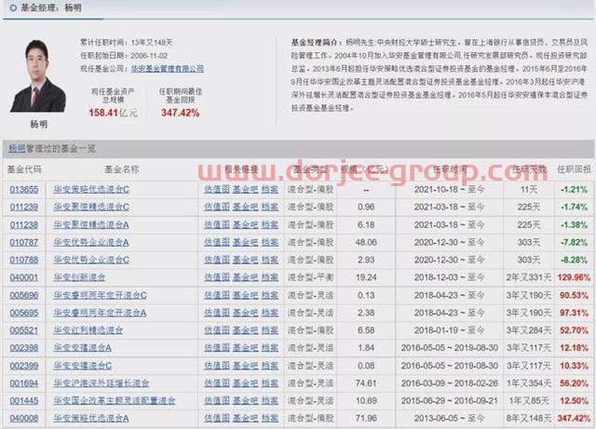Open fund code 040001 link
Viewport: 596px width, 429px height.
coord(24,277)
